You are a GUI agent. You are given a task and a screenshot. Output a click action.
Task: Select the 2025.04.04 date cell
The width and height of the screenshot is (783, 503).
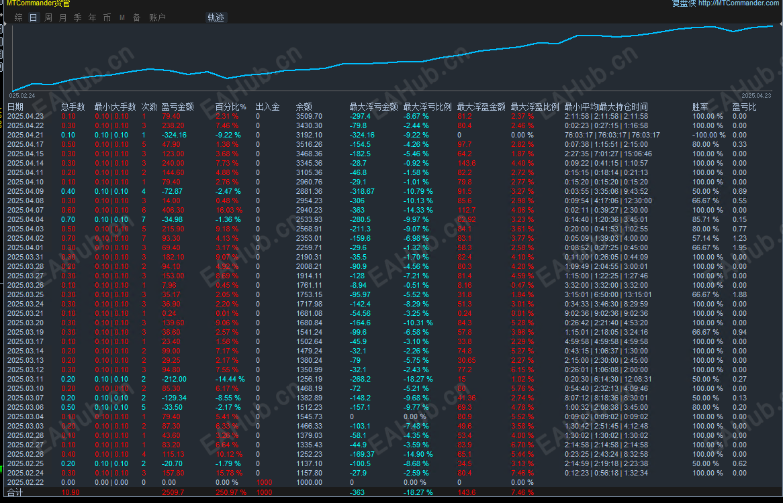26,219
